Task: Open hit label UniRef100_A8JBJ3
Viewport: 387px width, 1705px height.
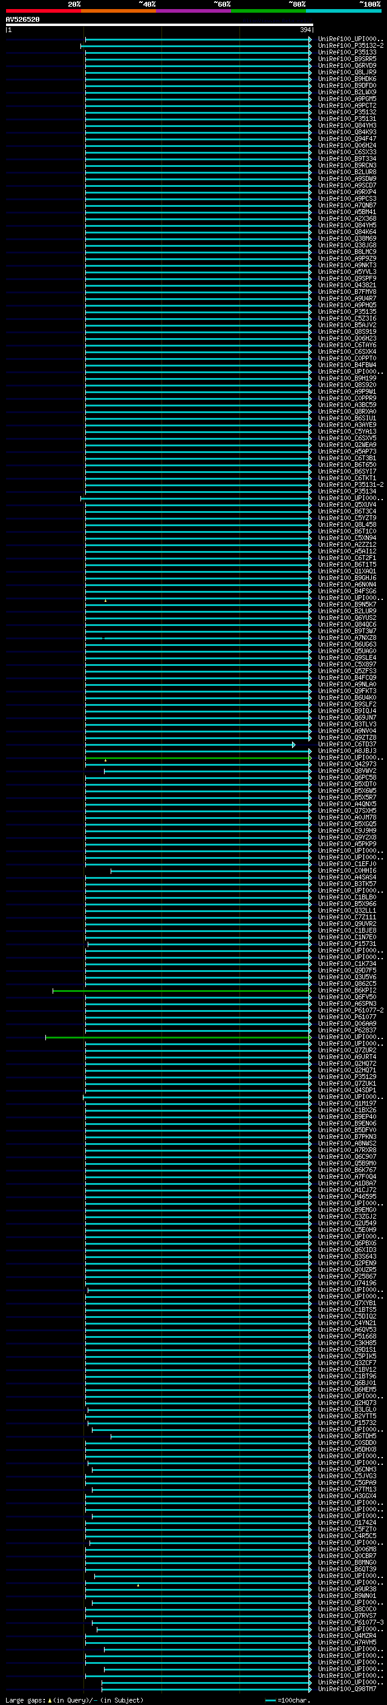Action: [x=347, y=751]
